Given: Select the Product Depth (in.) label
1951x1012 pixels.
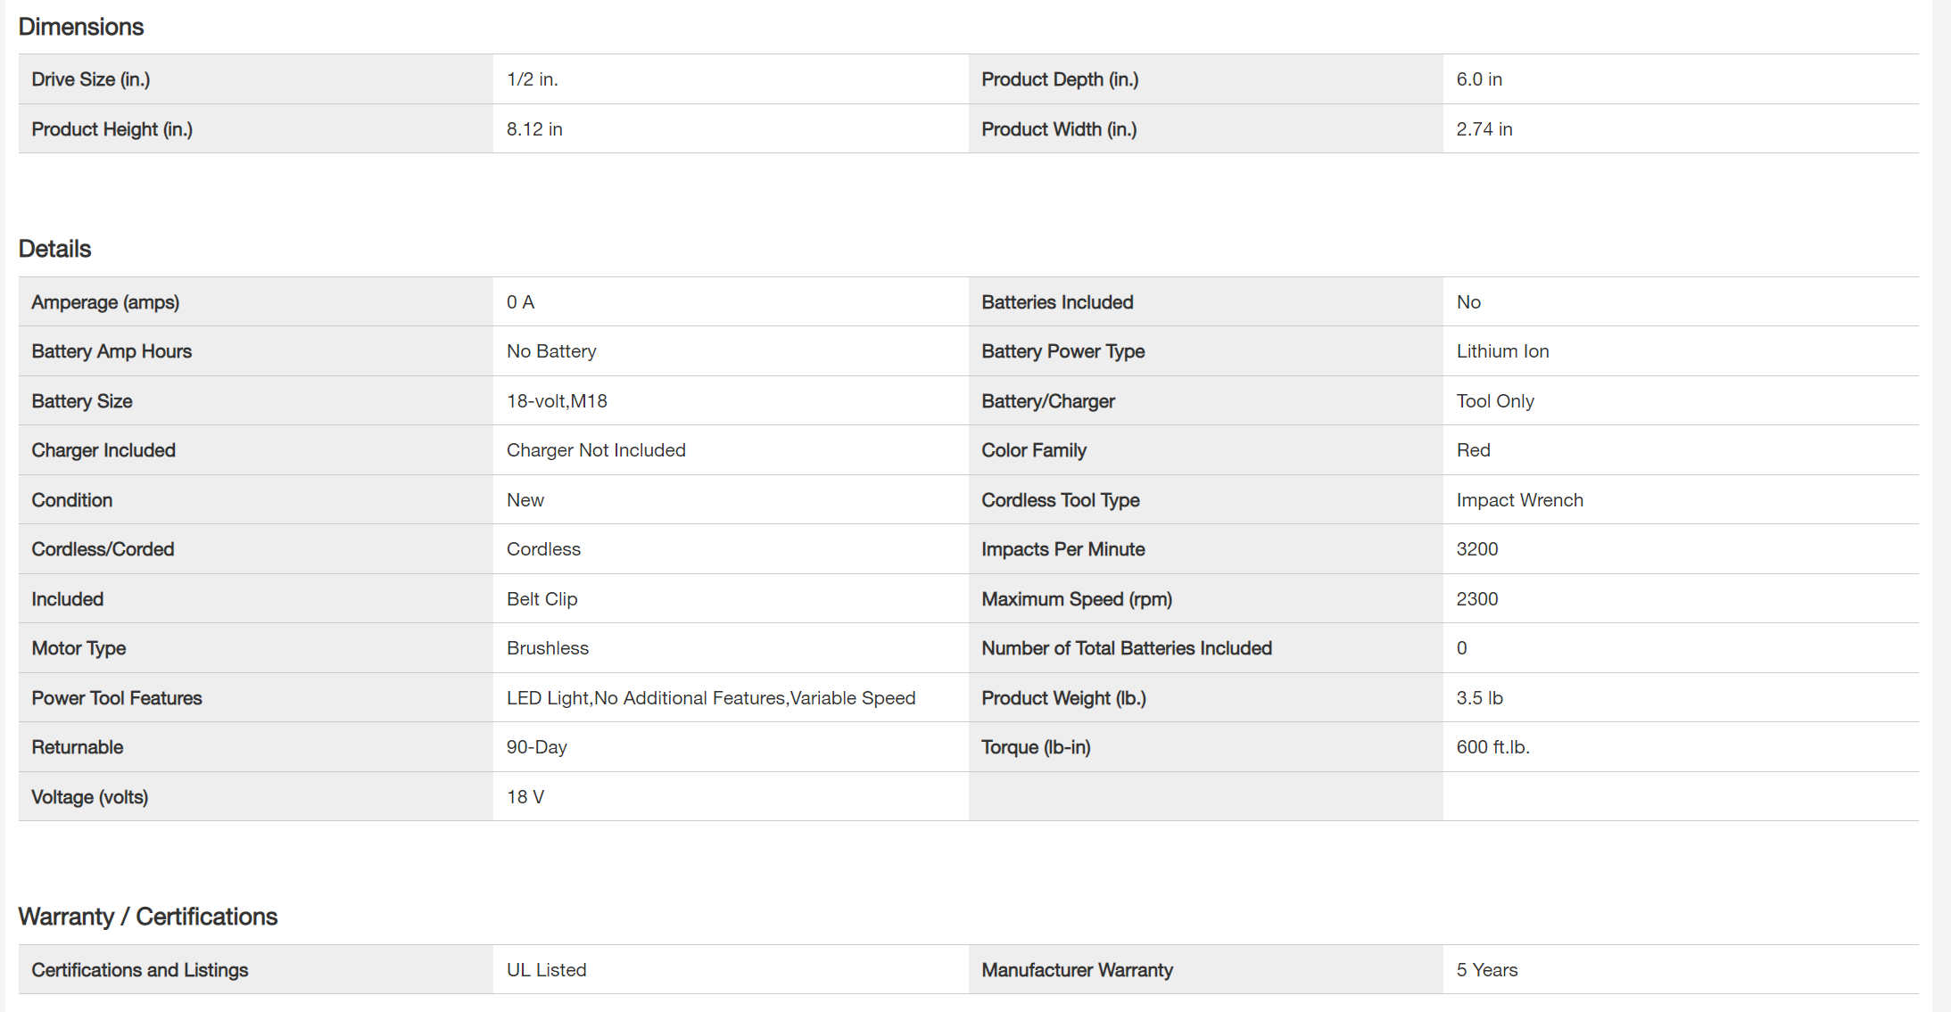Looking at the screenshot, I should (x=1060, y=79).
